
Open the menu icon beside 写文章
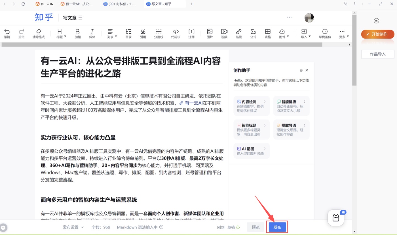point(81,18)
